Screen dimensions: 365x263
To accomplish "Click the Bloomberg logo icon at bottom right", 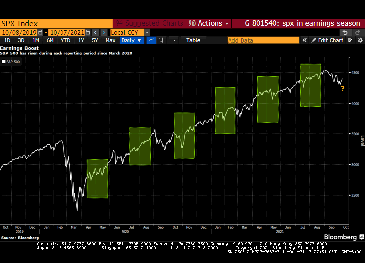I will (362, 237).
